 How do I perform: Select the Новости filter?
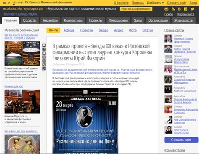pyautogui.click(x=86, y=30)
